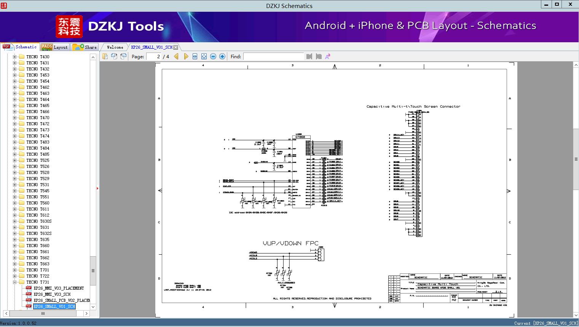This screenshot has width=579, height=327.
Task: Go to the next page arrow
Action: [186, 56]
